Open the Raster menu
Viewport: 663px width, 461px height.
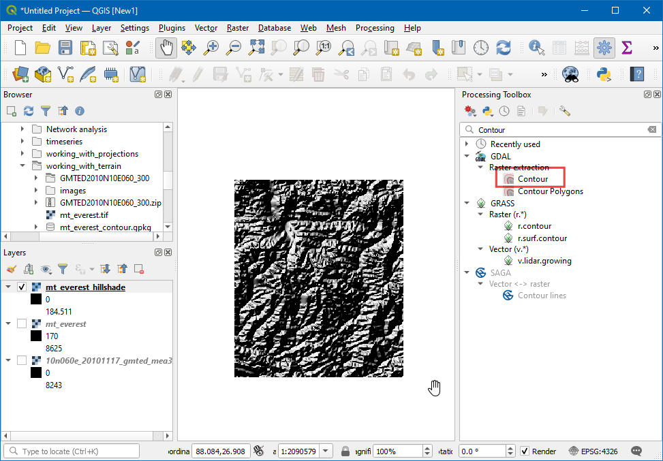(237, 28)
